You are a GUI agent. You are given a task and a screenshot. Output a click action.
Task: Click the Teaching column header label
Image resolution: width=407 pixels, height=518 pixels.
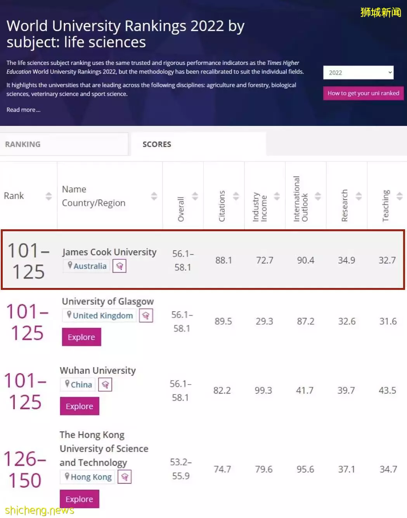click(x=386, y=206)
